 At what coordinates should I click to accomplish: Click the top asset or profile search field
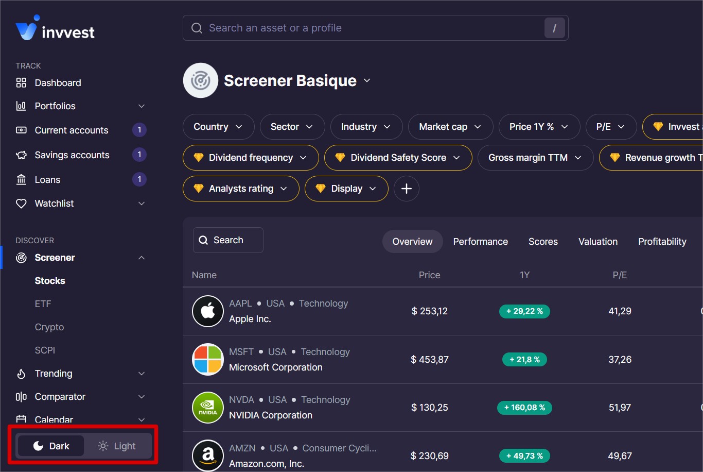coord(376,28)
